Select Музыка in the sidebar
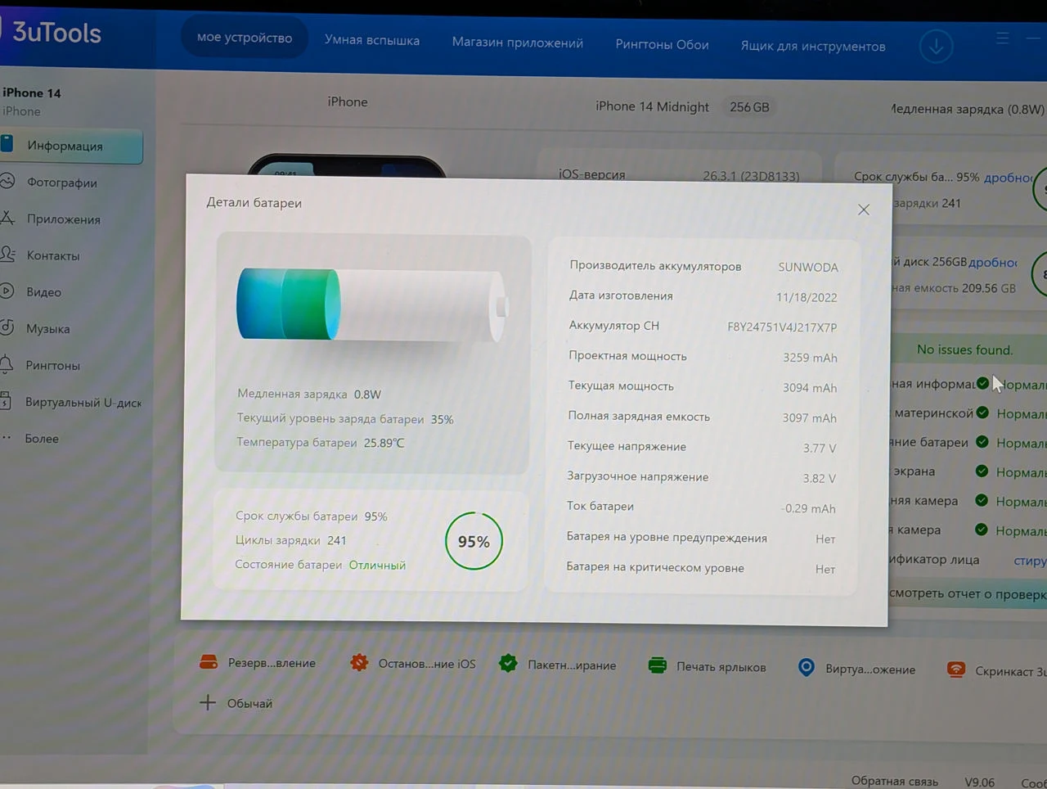The image size is (1047, 789). [x=47, y=329]
